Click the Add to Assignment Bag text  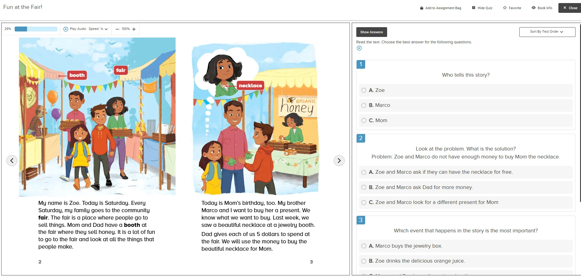[x=443, y=8]
